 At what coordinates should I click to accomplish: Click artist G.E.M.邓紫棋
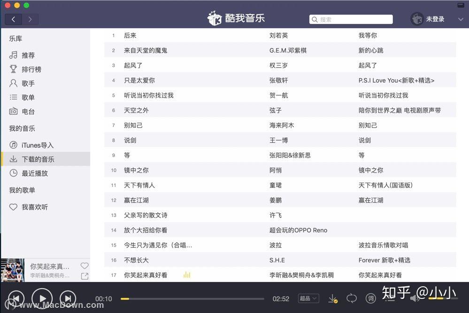[288, 51]
